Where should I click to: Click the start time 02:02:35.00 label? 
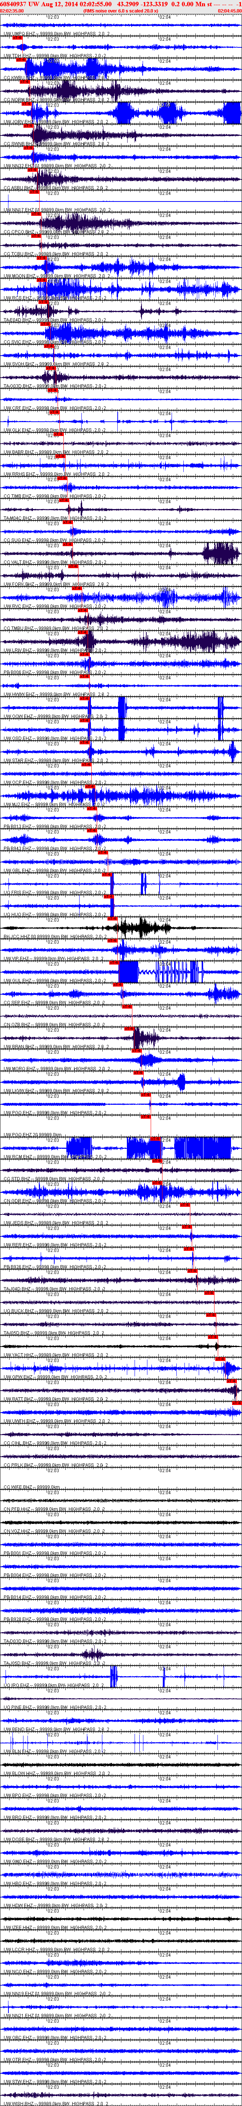click(x=12, y=11)
